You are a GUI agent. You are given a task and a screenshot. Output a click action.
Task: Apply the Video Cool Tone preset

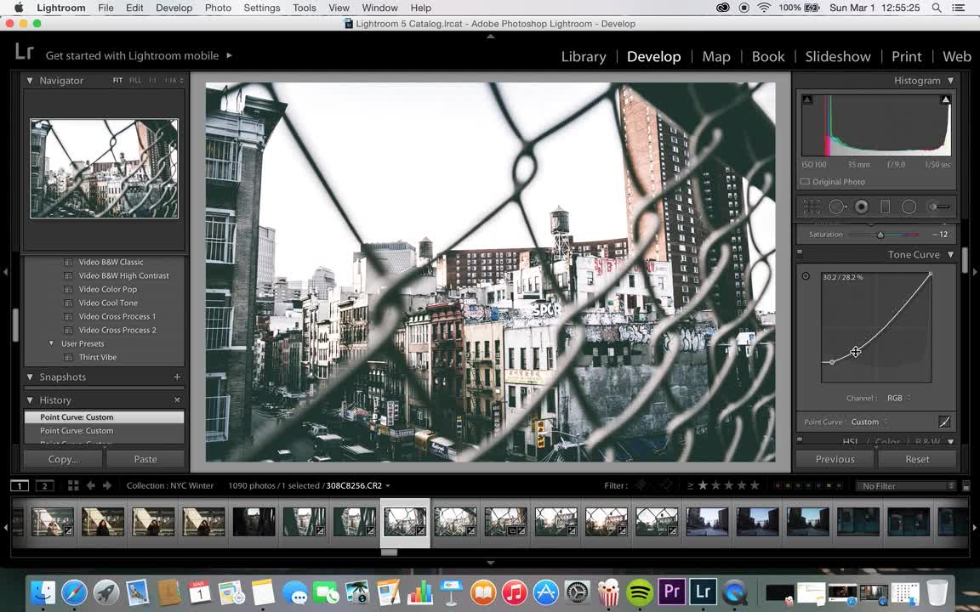(x=108, y=303)
